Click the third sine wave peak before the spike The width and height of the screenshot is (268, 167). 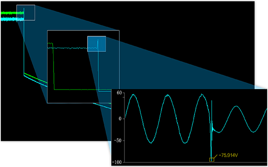point(202,94)
